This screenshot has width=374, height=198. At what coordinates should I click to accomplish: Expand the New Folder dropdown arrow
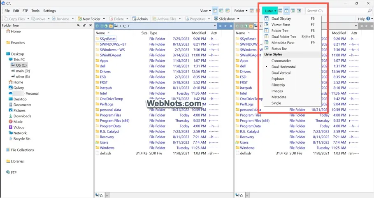(x=105, y=19)
